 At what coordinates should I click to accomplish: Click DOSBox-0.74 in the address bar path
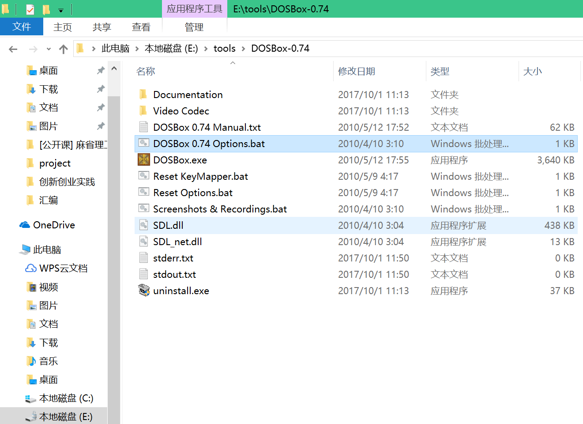(x=280, y=49)
